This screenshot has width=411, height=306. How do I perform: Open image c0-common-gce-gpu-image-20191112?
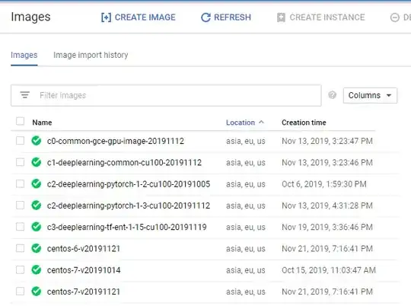(x=116, y=141)
